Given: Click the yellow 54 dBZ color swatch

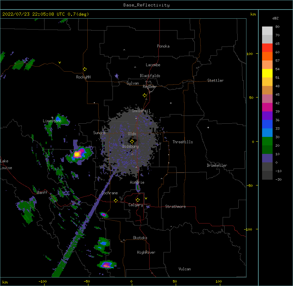Looking at the screenshot, I should pos(267,73).
